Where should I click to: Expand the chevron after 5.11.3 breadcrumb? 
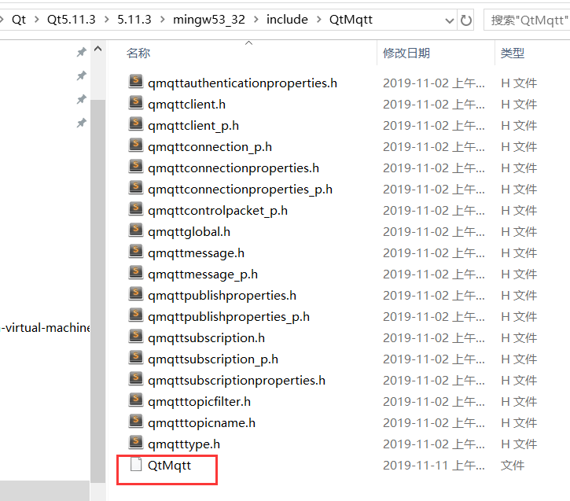tap(162, 19)
